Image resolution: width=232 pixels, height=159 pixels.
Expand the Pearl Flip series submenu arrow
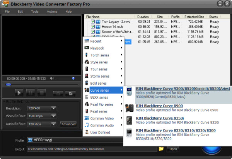point(121,104)
